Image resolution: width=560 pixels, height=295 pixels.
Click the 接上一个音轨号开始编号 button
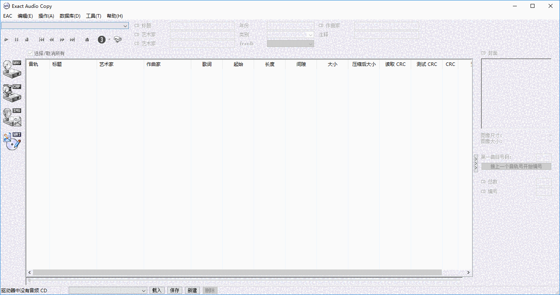(x=516, y=166)
